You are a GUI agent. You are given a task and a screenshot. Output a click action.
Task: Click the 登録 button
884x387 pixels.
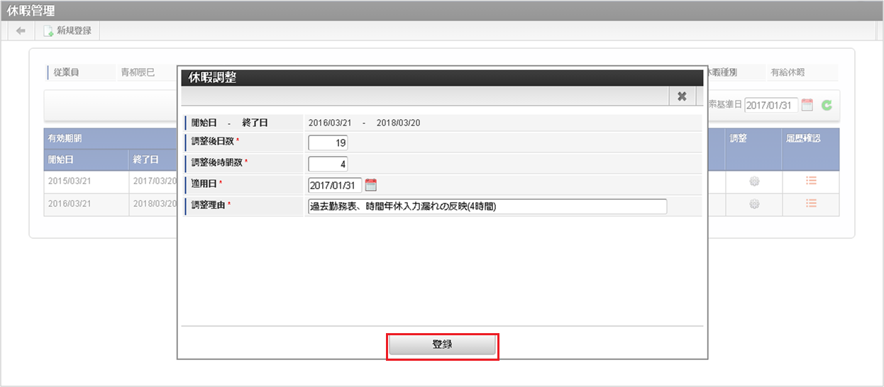(x=442, y=345)
